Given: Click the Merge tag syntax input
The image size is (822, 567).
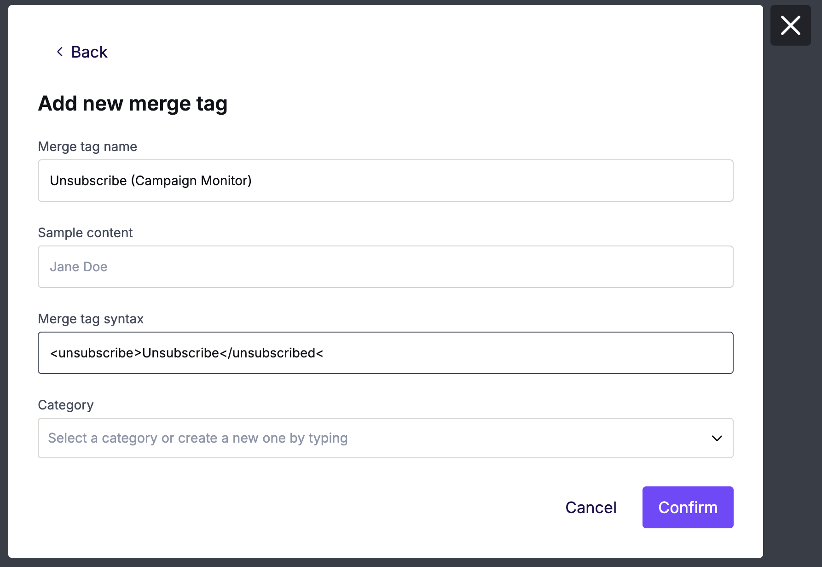Looking at the screenshot, I should click(386, 353).
